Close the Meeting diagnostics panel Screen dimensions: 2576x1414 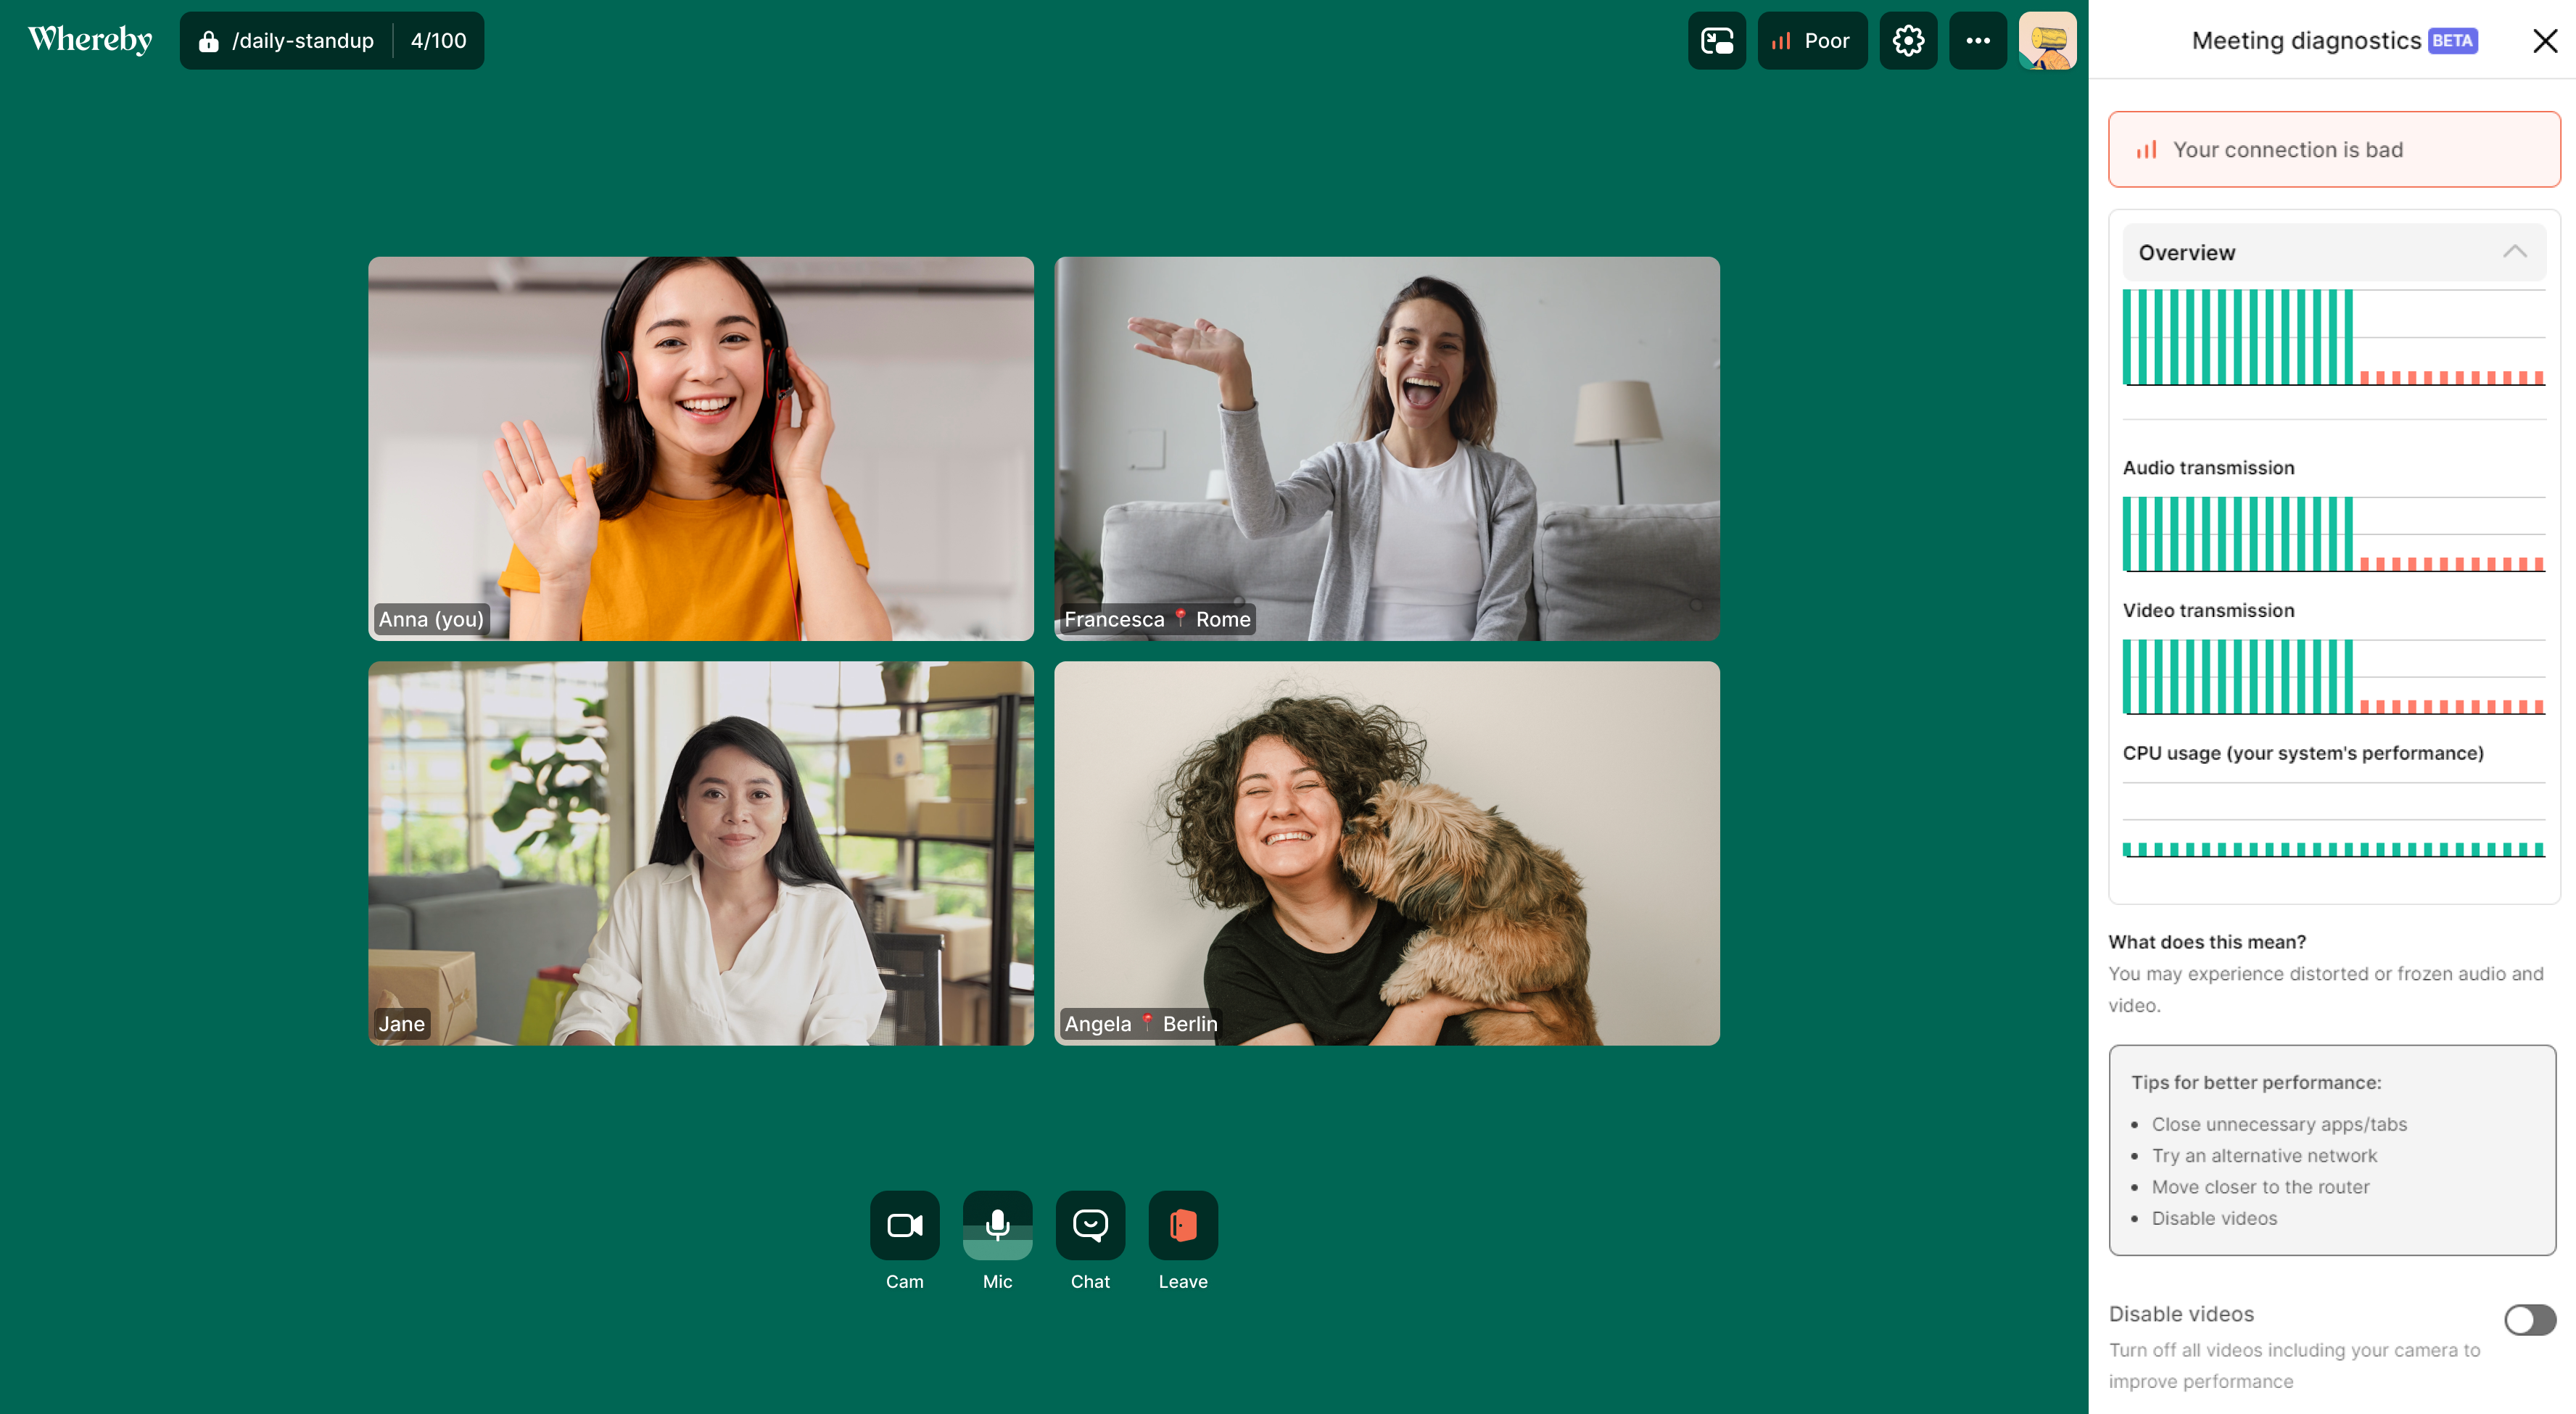tap(2544, 41)
